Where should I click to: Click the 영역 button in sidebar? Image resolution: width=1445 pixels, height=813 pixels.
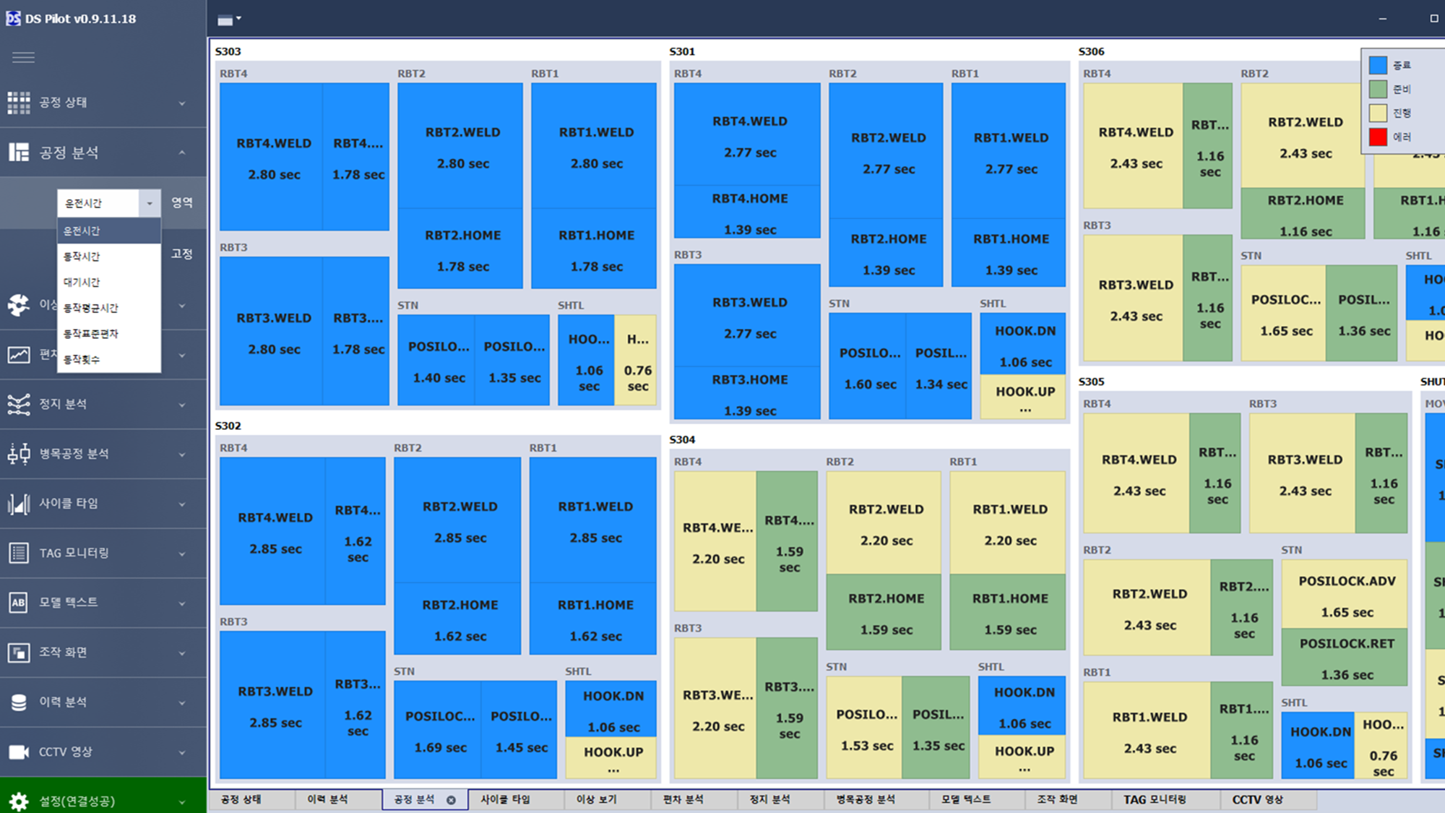tap(182, 202)
